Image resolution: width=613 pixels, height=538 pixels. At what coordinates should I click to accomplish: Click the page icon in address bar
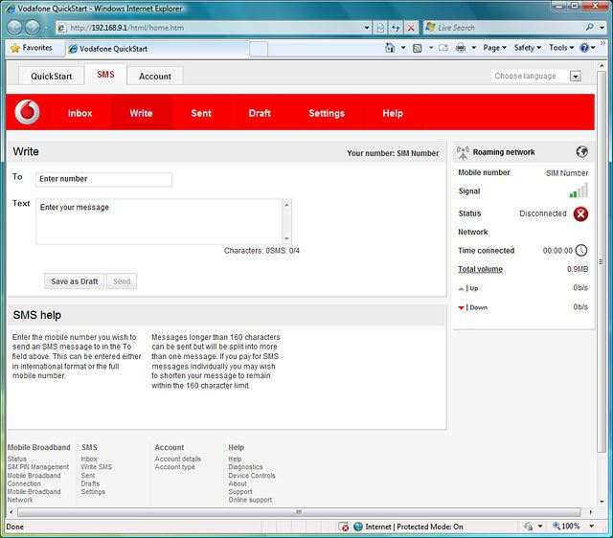coord(61,28)
